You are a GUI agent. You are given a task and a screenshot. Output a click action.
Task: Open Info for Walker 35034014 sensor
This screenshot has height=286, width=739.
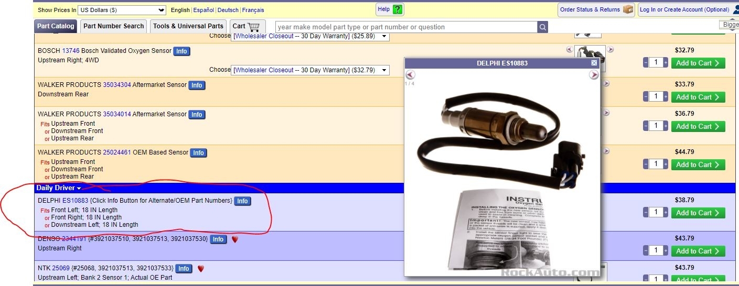coord(197,115)
